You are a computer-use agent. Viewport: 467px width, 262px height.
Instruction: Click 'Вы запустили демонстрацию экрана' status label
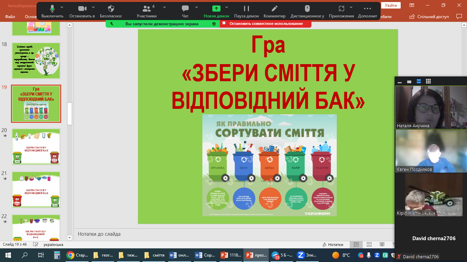coord(162,24)
